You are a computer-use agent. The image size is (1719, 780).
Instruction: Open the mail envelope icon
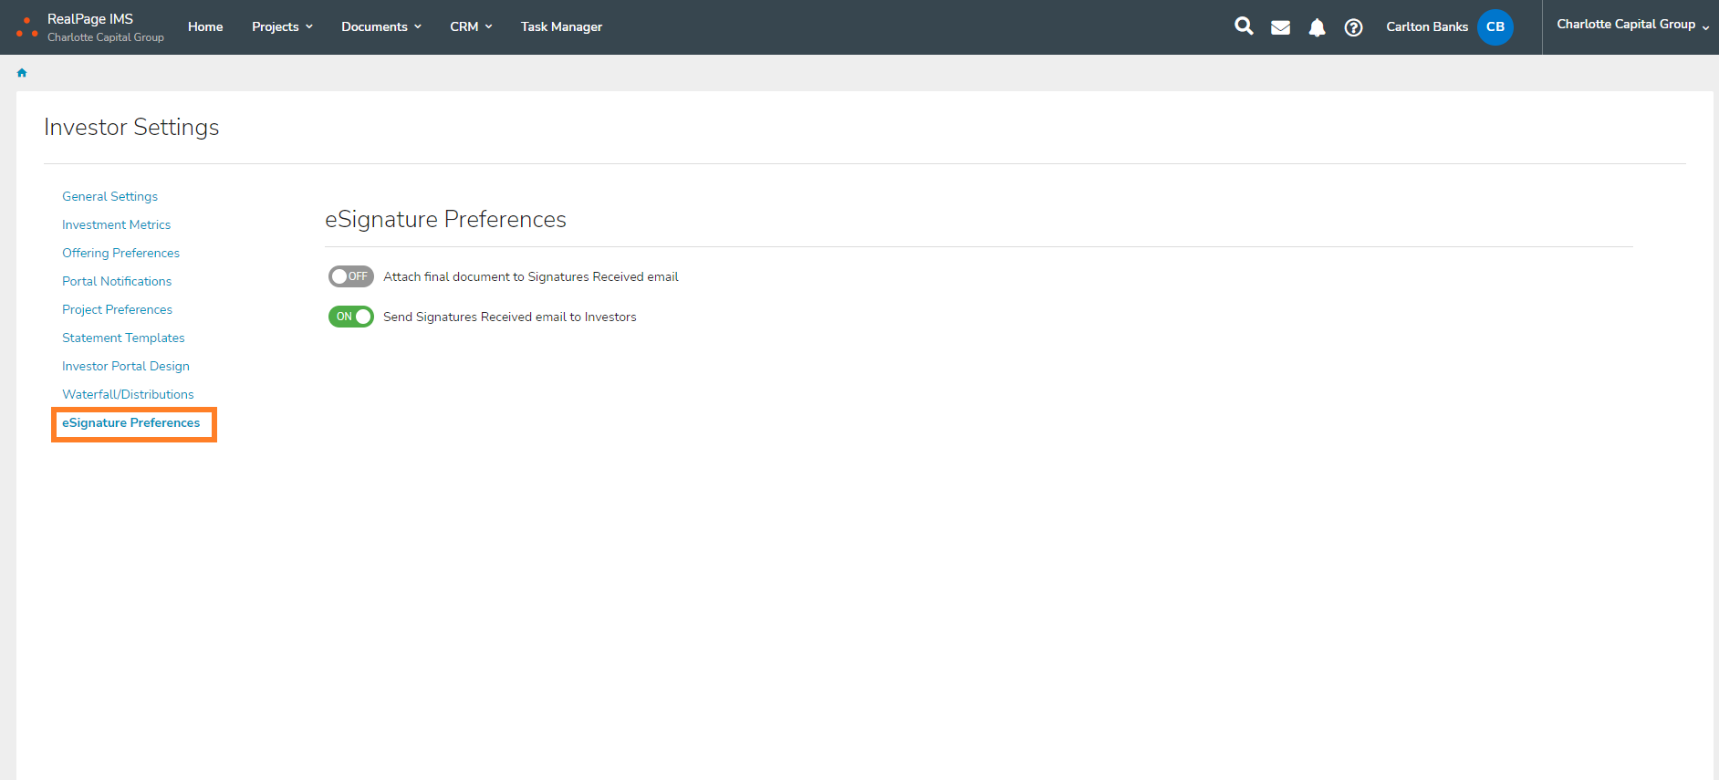[1280, 27]
